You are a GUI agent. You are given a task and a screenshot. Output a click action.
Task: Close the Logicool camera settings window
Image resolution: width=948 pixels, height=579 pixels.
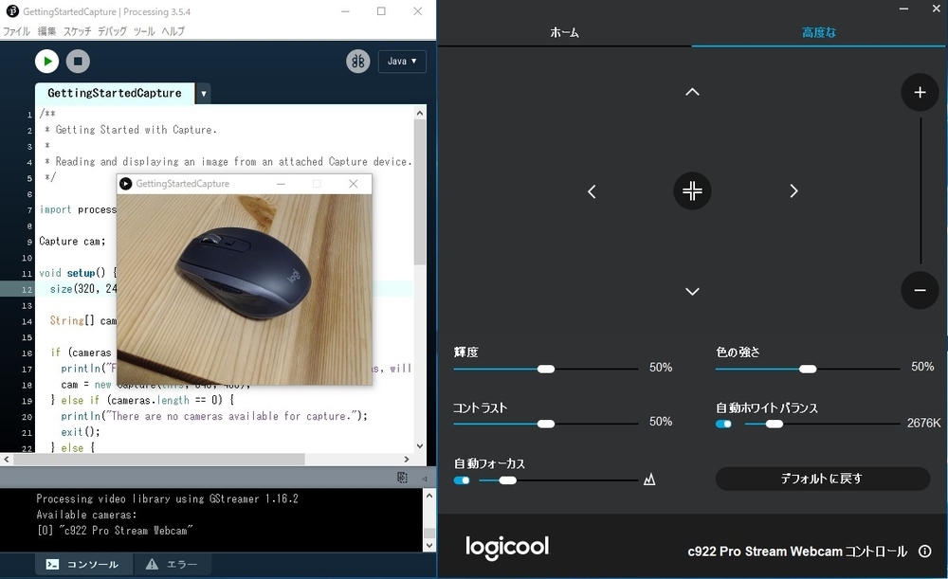pos(936,9)
